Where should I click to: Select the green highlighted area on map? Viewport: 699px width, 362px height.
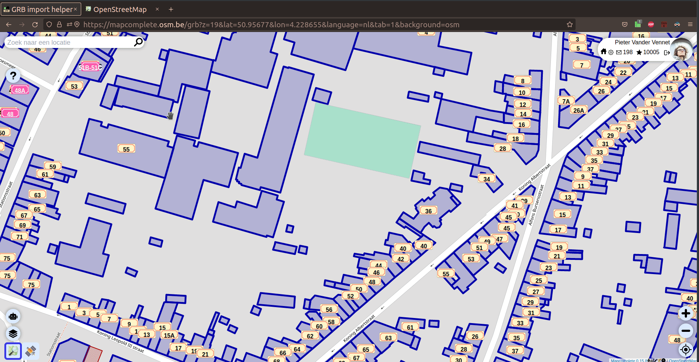tap(362, 140)
